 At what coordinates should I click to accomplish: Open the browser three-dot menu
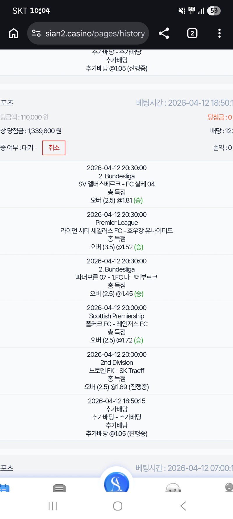(219, 33)
